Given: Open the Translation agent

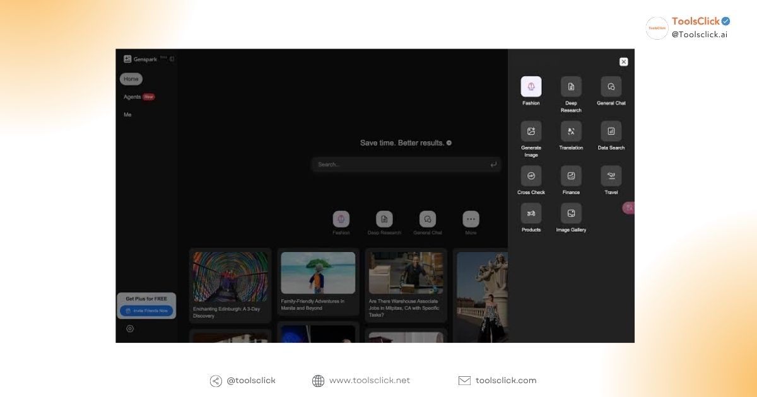Looking at the screenshot, I should pos(571,131).
